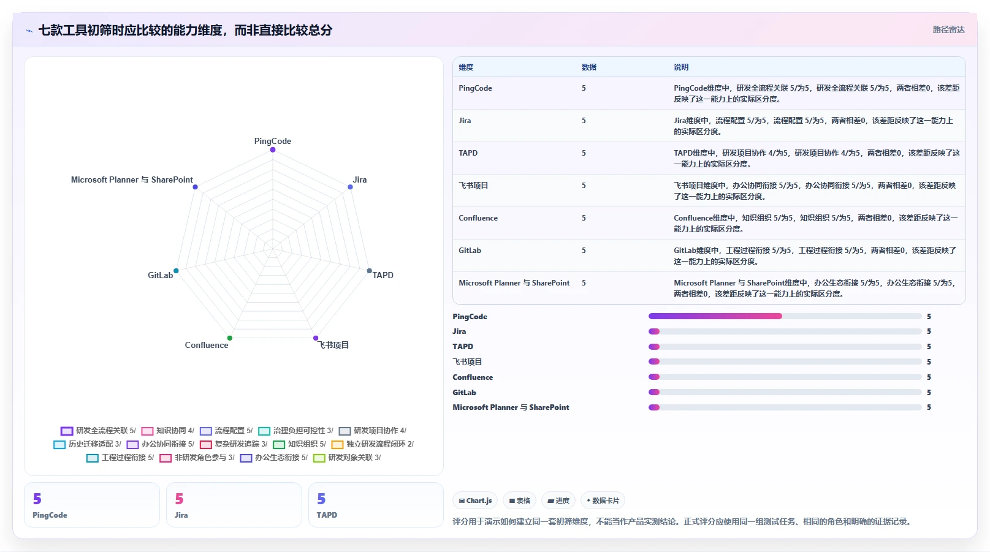Image resolution: width=990 pixels, height=552 pixels.
Task: Click the footnote starting 评分用于演示
Action: (683, 522)
